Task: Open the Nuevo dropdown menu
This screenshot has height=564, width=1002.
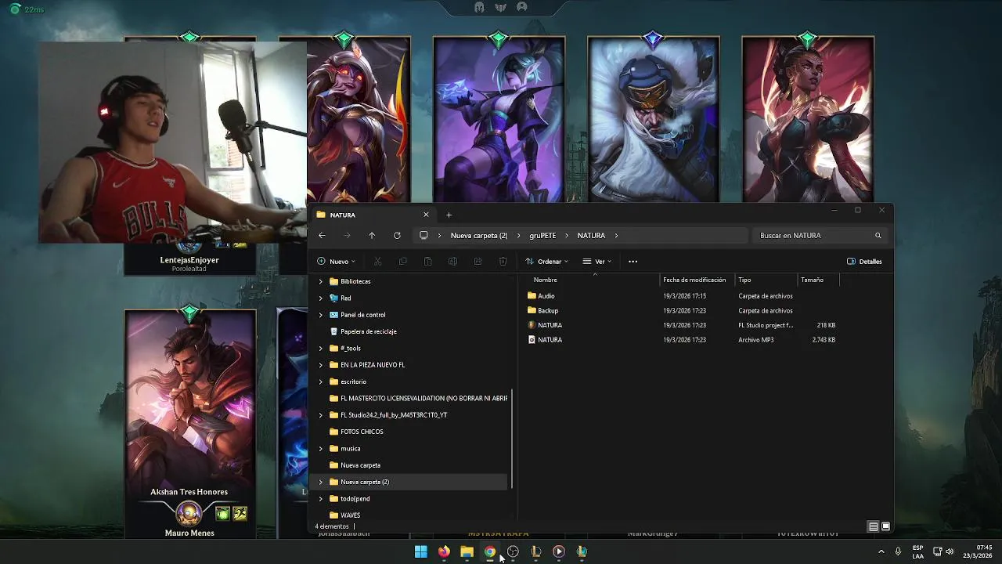Action: pyautogui.click(x=337, y=262)
